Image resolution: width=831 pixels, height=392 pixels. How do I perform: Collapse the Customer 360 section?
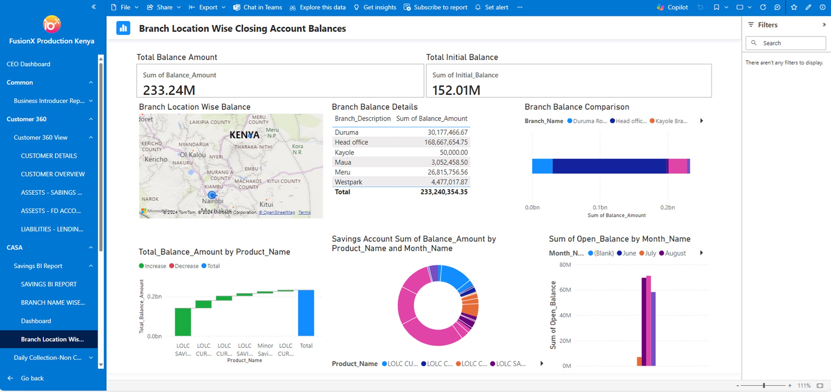[91, 119]
